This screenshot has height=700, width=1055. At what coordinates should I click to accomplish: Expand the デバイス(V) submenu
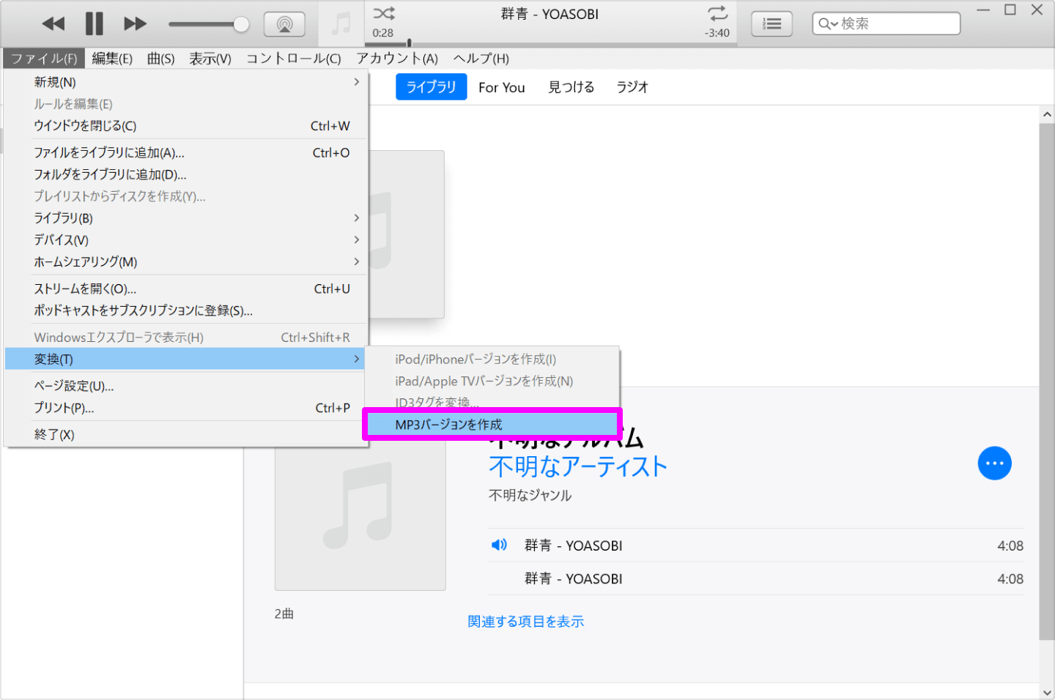tap(185, 240)
